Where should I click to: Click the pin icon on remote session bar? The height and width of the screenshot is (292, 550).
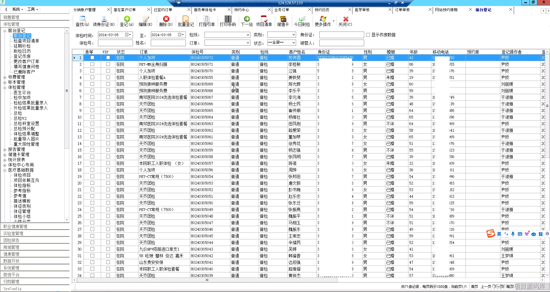click(178, 2)
